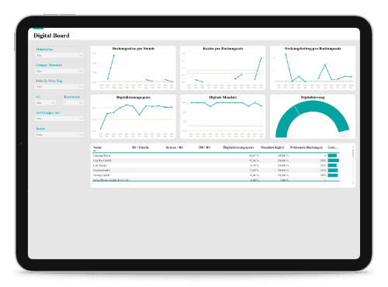Click the Primanota Buchungen column header

[307, 147]
